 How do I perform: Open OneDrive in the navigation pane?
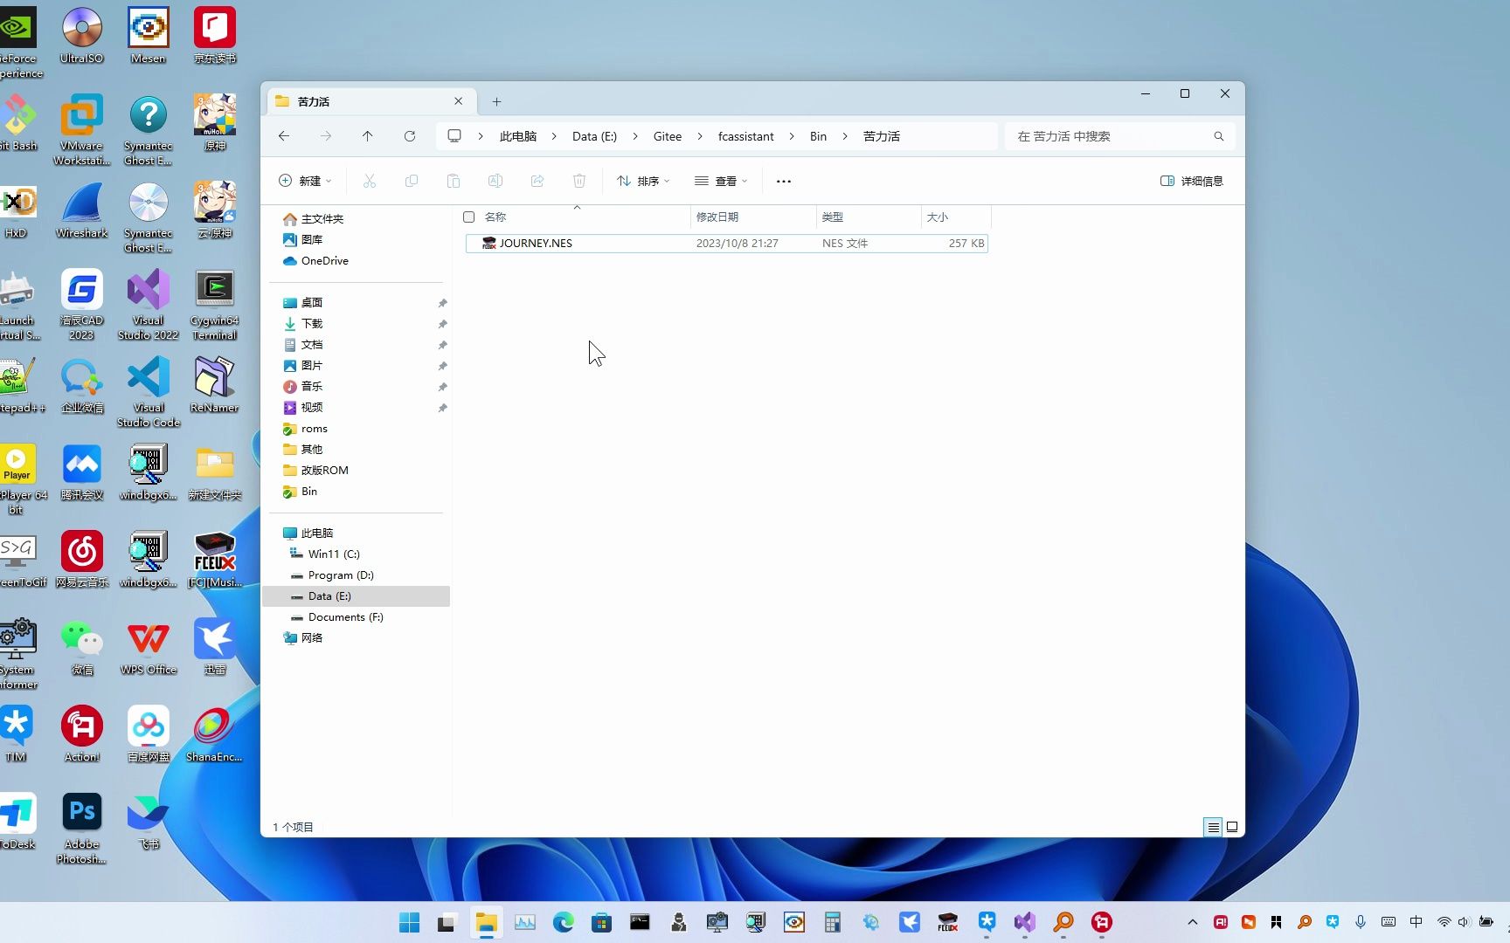[x=324, y=261]
